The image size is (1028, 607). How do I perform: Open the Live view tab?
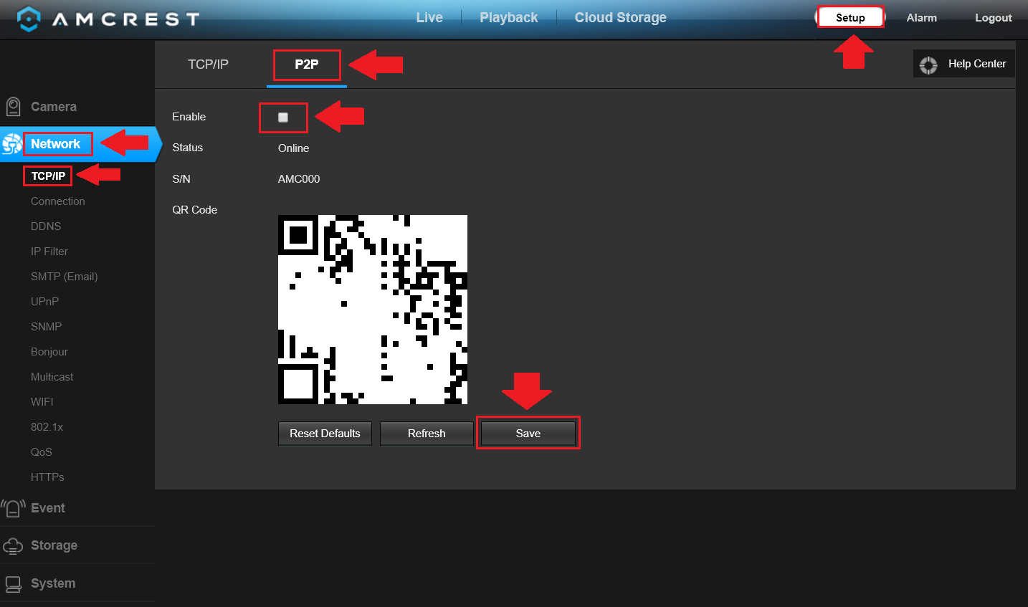pos(429,17)
